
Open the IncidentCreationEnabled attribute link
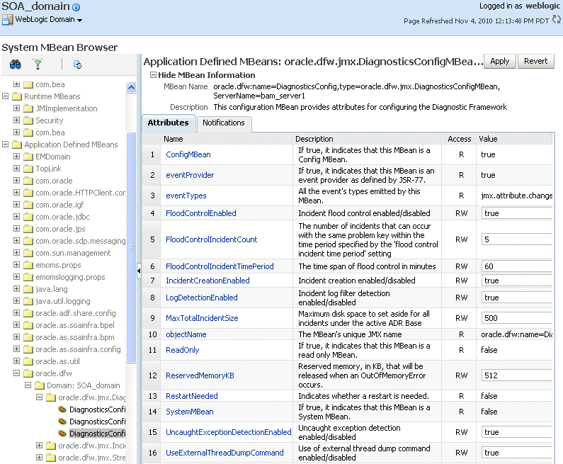coord(207,281)
